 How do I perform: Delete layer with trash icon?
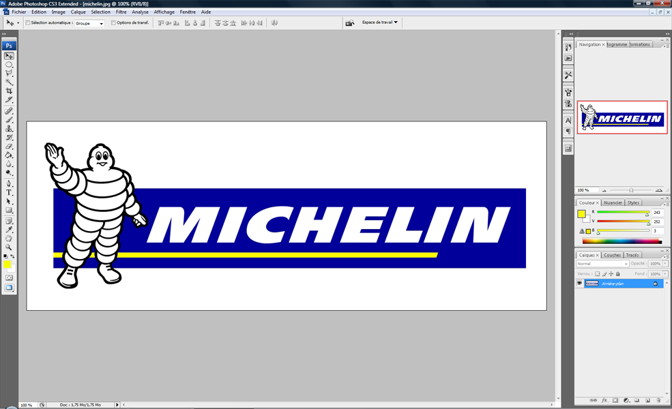[x=659, y=400]
